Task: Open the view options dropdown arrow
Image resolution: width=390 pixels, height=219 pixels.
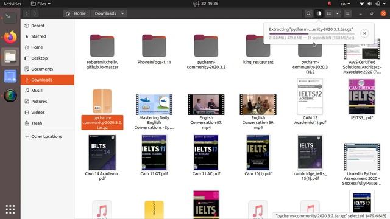Action: pyautogui.click(x=338, y=13)
